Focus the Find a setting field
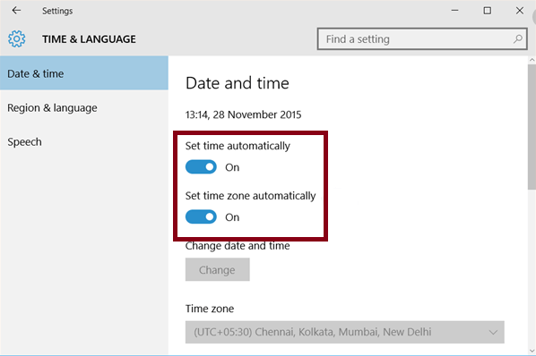The height and width of the screenshot is (356, 536). (x=422, y=38)
